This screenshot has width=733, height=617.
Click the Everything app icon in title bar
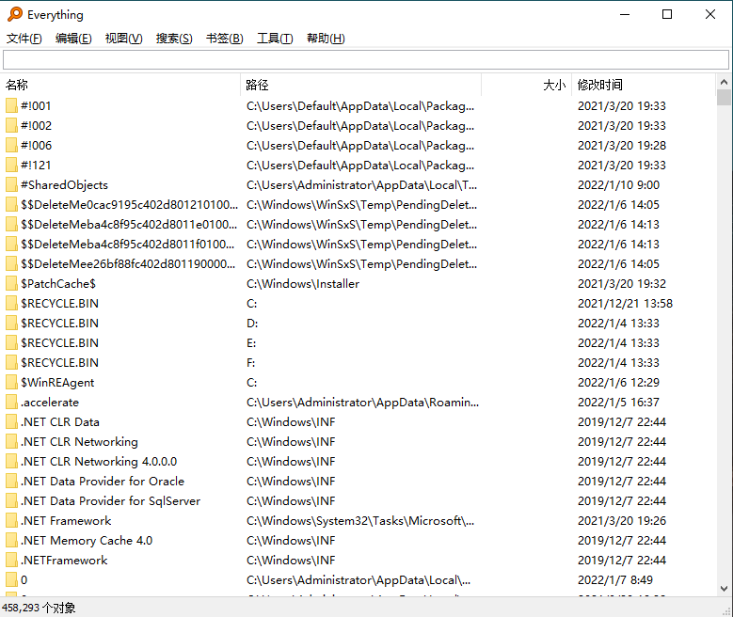tap(15, 14)
